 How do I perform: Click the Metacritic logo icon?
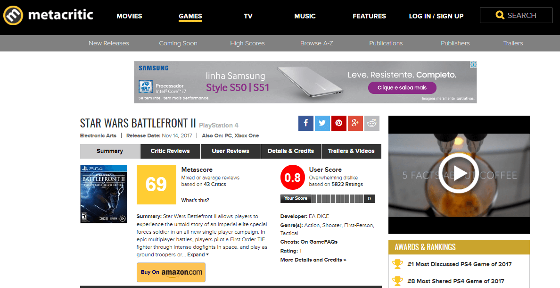coord(13,16)
